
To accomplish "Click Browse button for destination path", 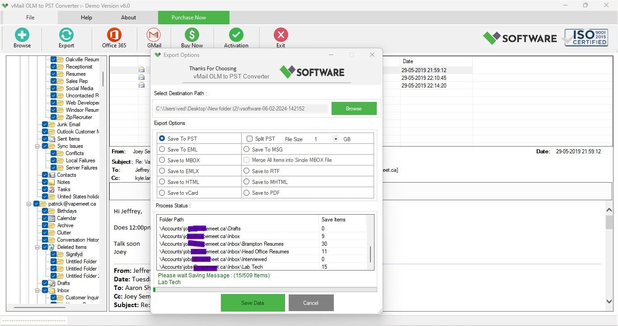I will [x=354, y=108].
